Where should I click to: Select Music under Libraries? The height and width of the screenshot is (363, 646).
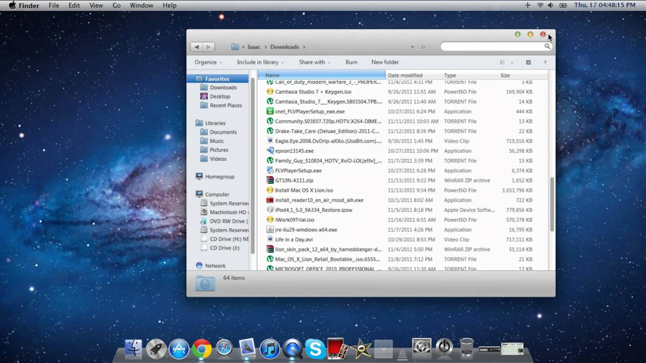217,141
